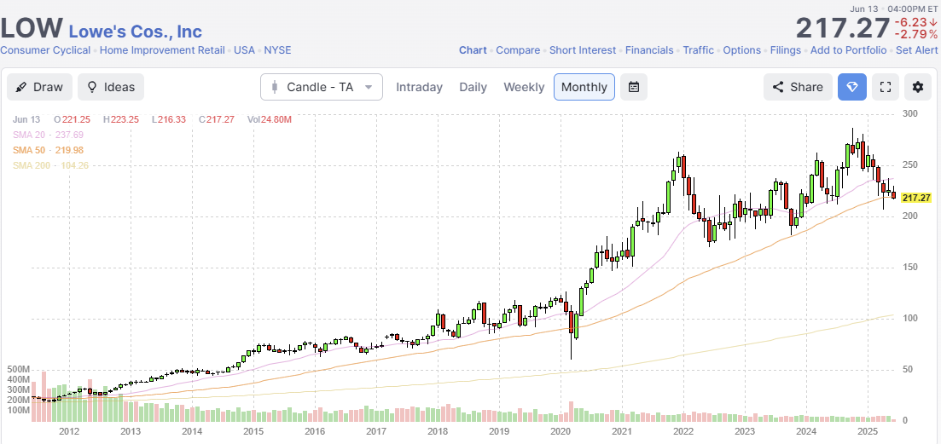Open the Short Interest link

click(583, 50)
